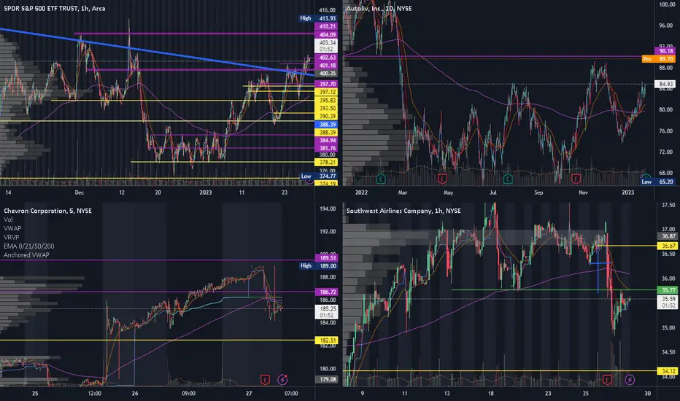Screen dimensions: 680x401
Task: Select the Chevron Corporation chart title
Action: point(47,211)
